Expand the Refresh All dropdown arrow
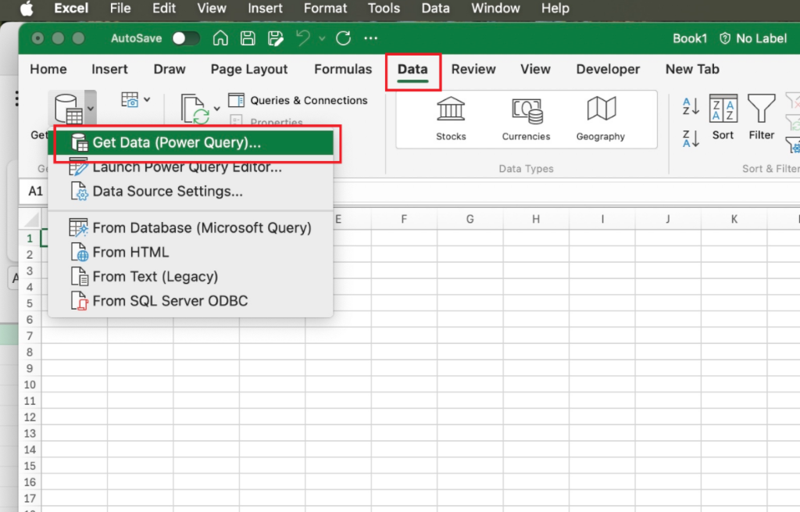800x512 pixels. coord(217,109)
